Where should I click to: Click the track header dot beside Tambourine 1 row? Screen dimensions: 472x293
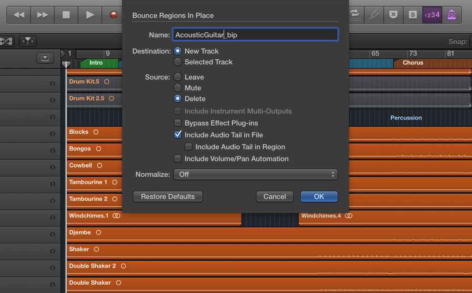coord(53,184)
